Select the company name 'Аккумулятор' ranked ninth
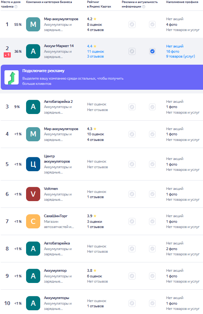Screen dimensions: 203x314 click(55, 271)
